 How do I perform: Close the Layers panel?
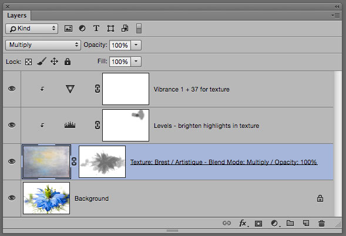[x=7, y=6]
